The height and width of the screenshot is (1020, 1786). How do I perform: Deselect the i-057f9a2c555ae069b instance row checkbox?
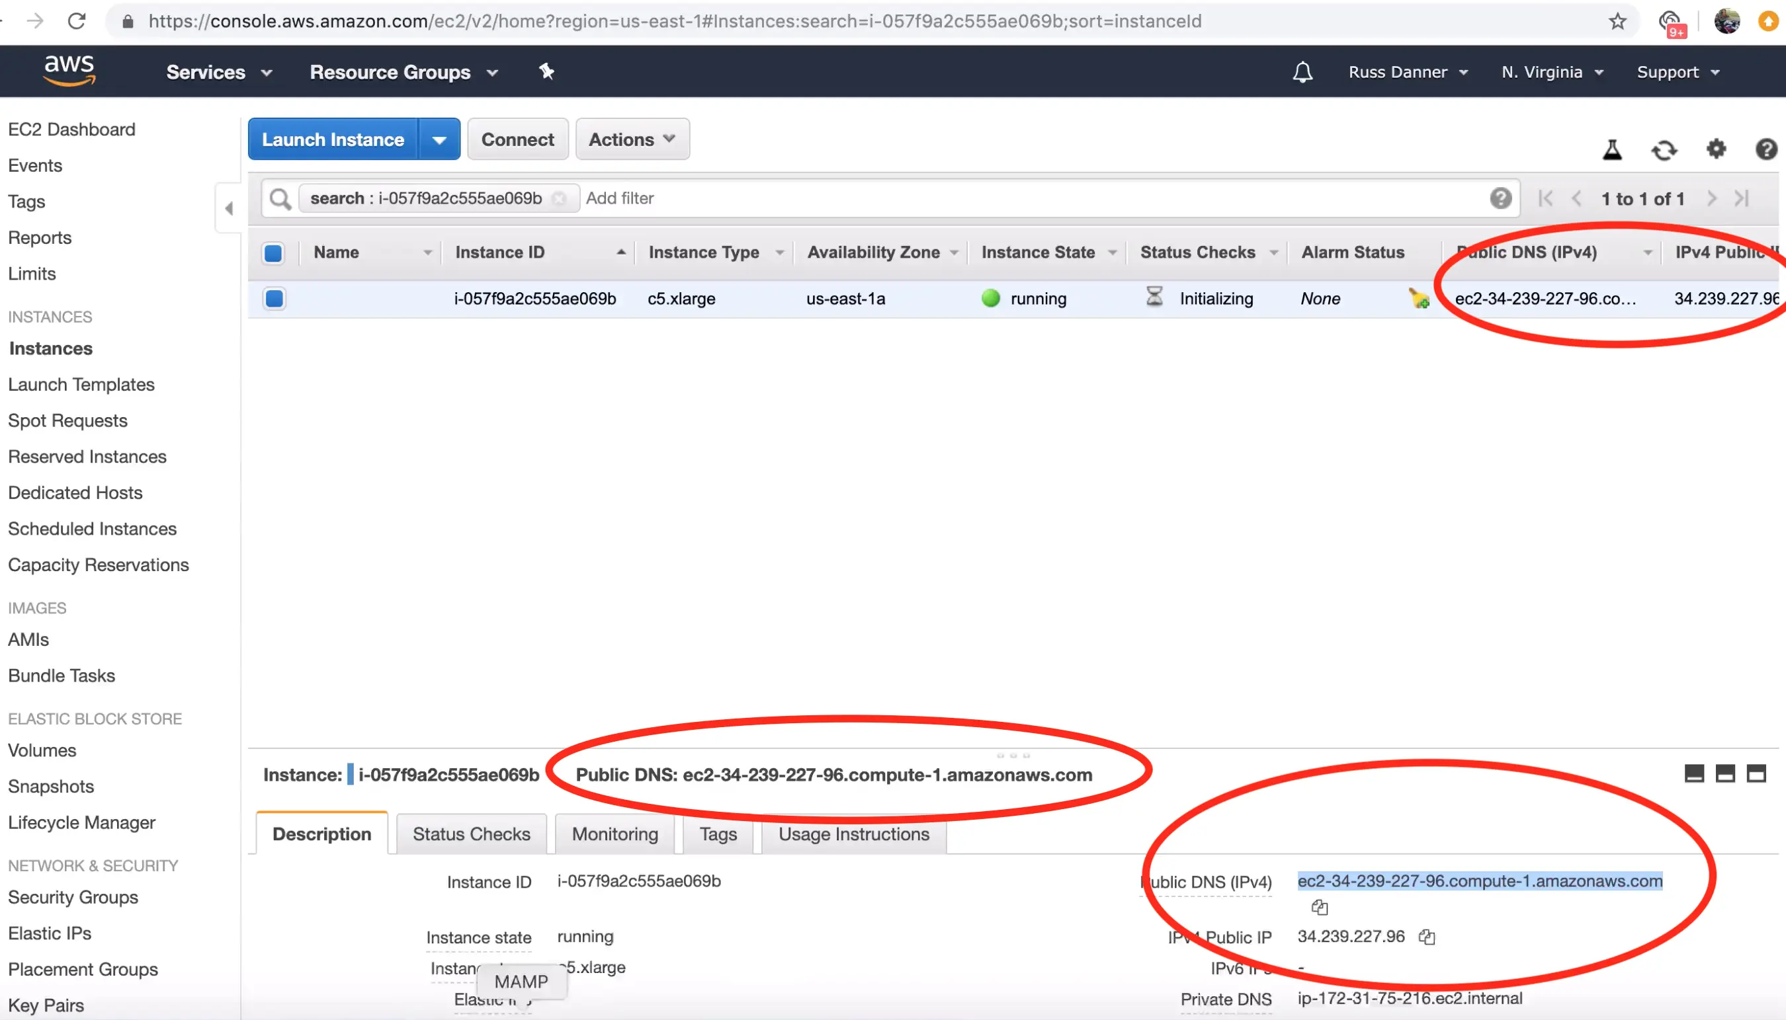[274, 299]
